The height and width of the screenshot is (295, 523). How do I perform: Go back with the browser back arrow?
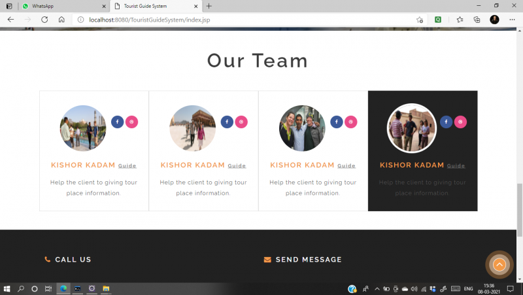pyautogui.click(x=10, y=20)
